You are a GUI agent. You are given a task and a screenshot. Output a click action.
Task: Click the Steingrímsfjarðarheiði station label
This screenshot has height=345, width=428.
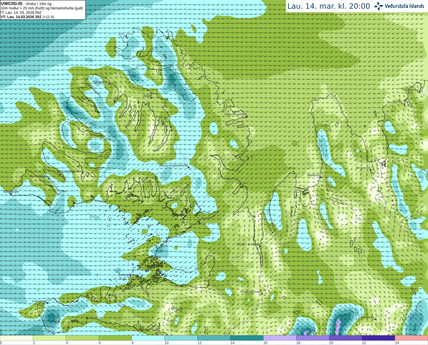(173, 165)
